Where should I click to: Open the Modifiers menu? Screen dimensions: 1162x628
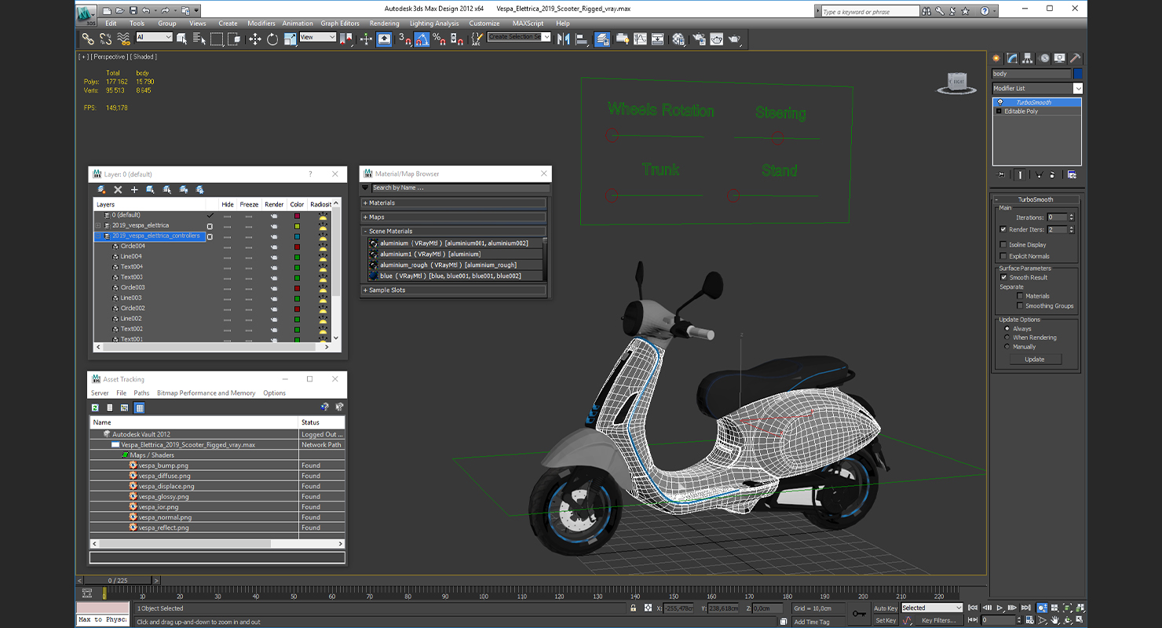click(x=261, y=24)
